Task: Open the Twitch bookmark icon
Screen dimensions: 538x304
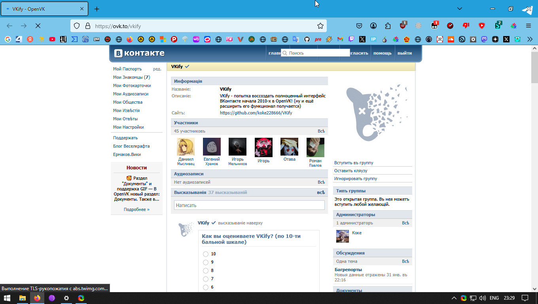Action: point(351,39)
